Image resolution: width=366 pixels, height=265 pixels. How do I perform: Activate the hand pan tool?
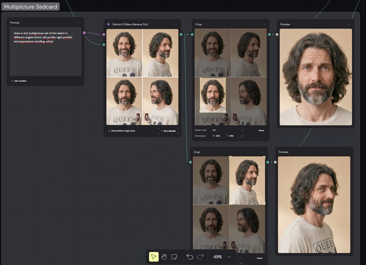click(x=164, y=257)
